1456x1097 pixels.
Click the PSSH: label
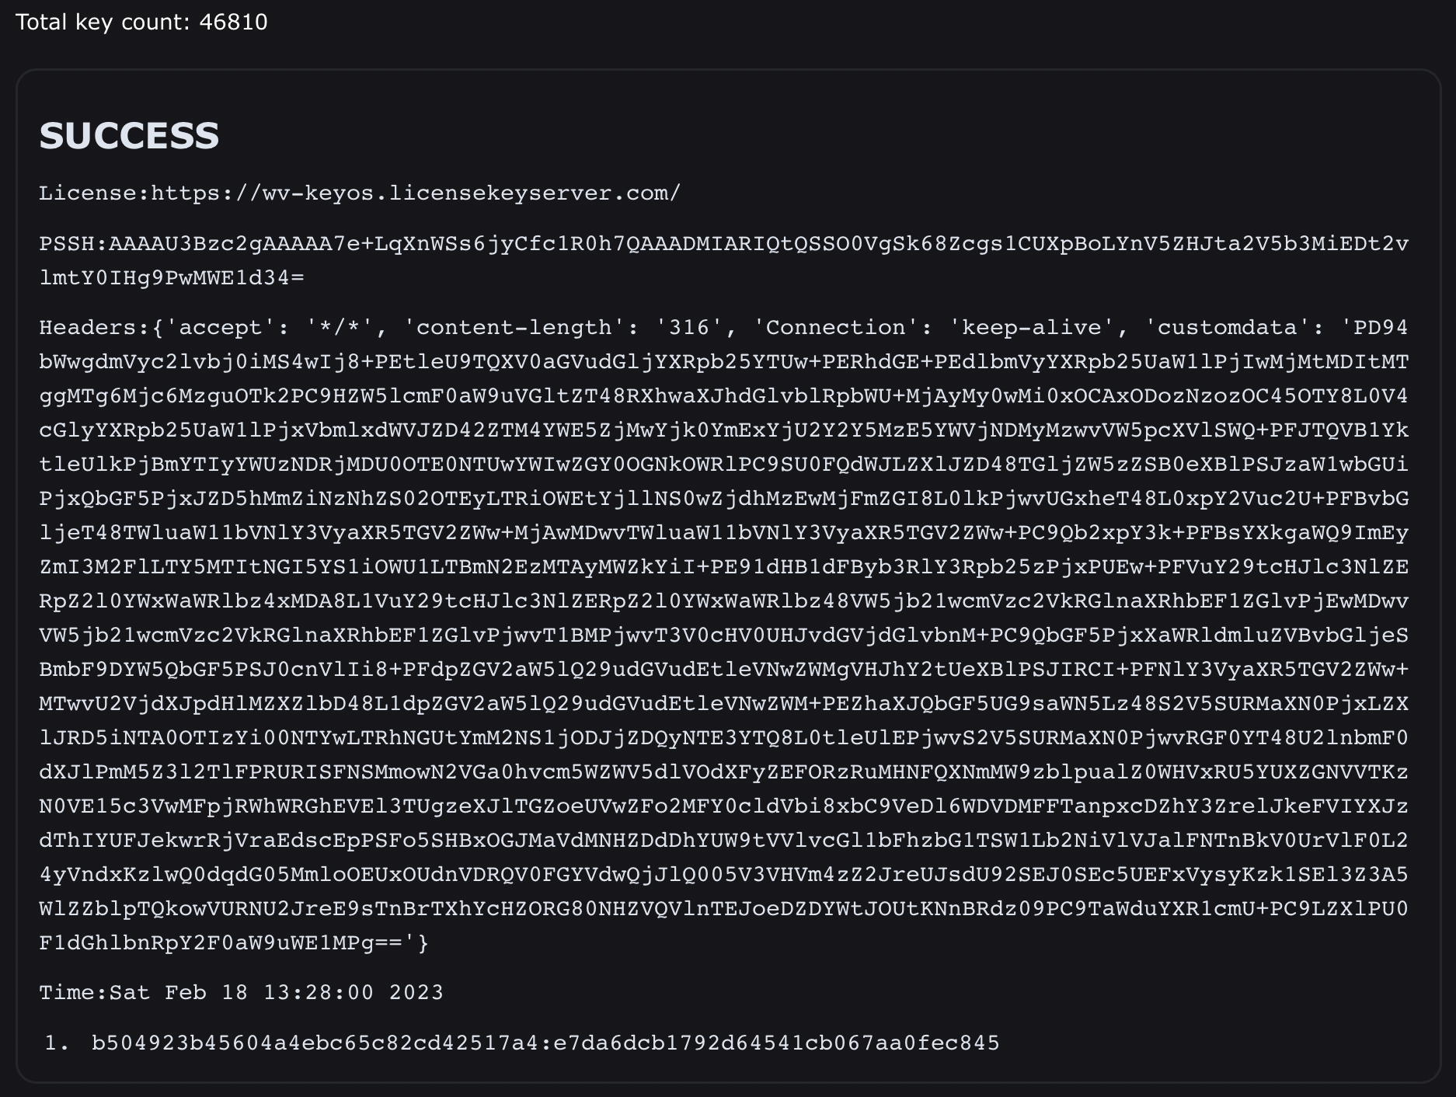(73, 244)
